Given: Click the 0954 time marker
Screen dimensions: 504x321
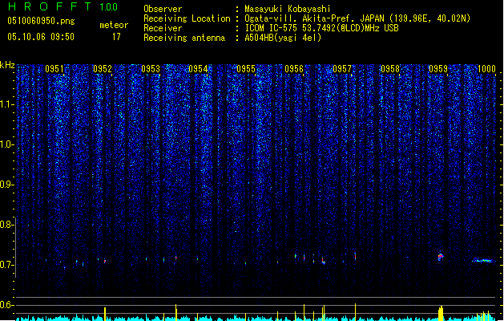Looking at the screenshot, I should pos(198,69).
